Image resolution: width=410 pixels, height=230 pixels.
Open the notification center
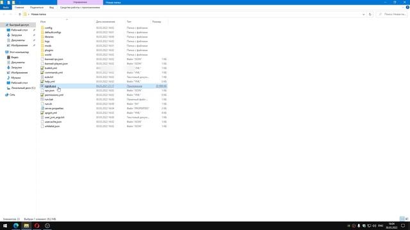pyautogui.click(x=403, y=226)
